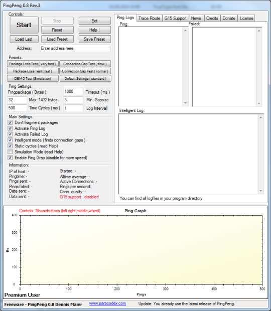
Task: Apply Default Settings (standard) preset
Action: (85, 79)
